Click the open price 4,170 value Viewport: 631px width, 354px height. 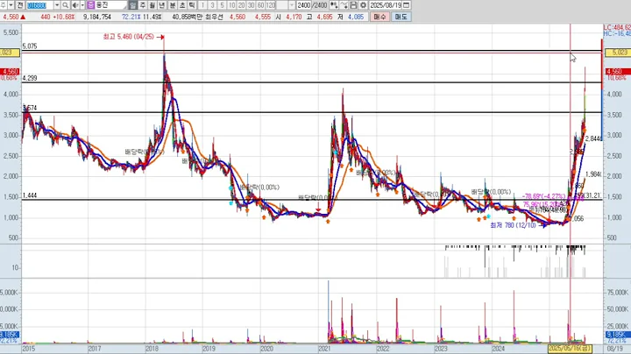(x=294, y=17)
